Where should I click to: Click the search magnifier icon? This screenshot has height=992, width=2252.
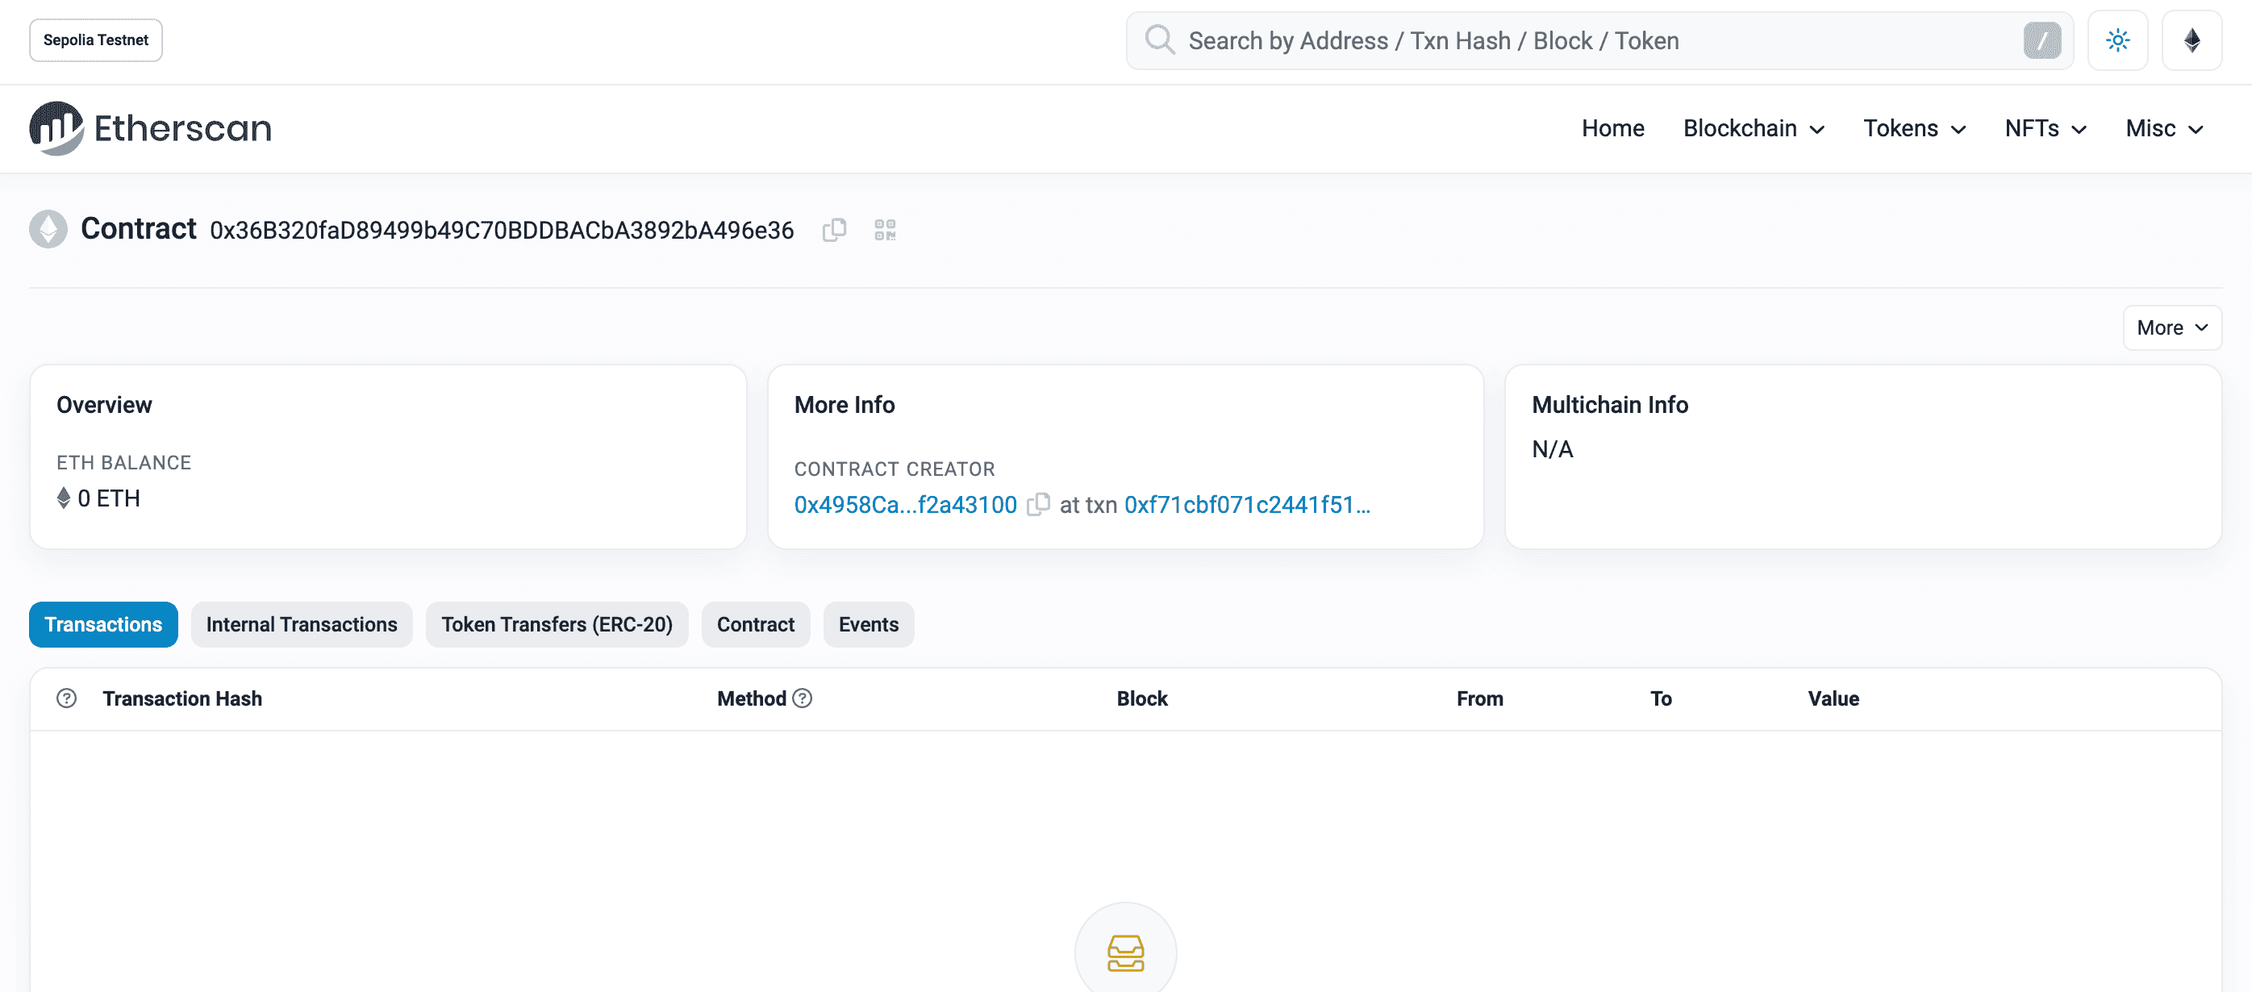click(x=1159, y=40)
